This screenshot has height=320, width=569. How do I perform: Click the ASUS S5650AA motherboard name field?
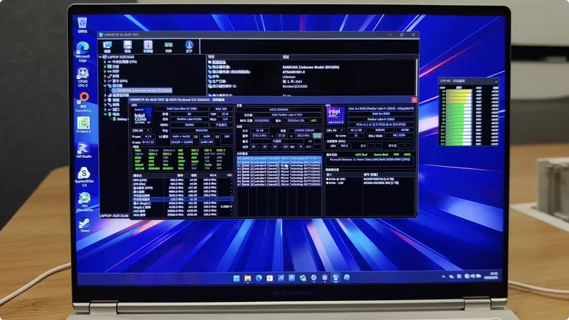pos(280,109)
